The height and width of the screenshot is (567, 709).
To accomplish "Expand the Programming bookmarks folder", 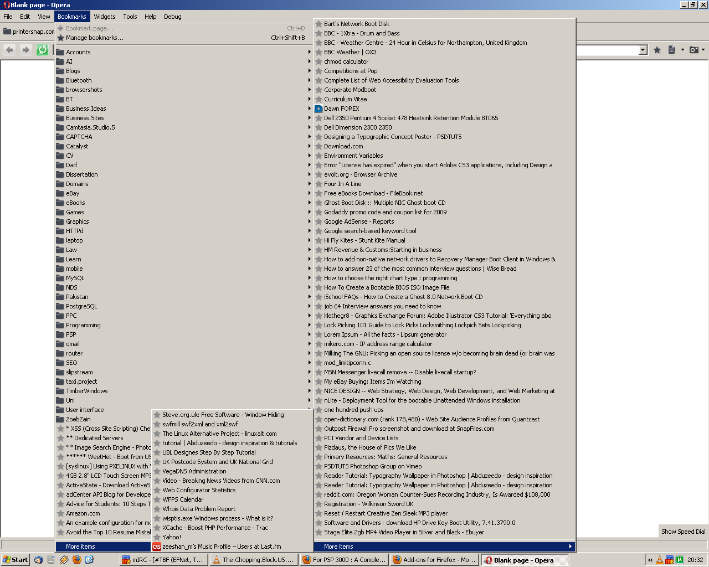I will pyautogui.click(x=83, y=325).
